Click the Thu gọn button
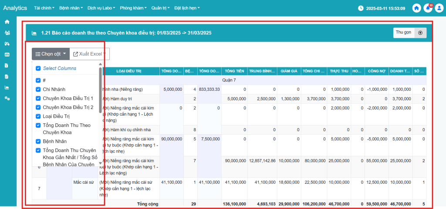The width and height of the screenshot is (446, 209). (403, 33)
